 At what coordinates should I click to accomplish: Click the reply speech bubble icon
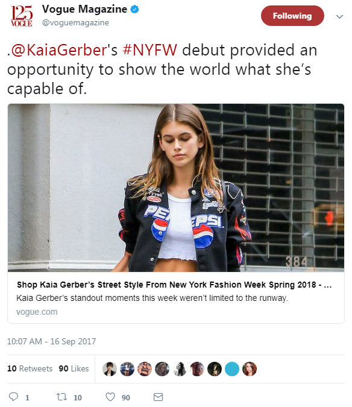coord(13,397)
